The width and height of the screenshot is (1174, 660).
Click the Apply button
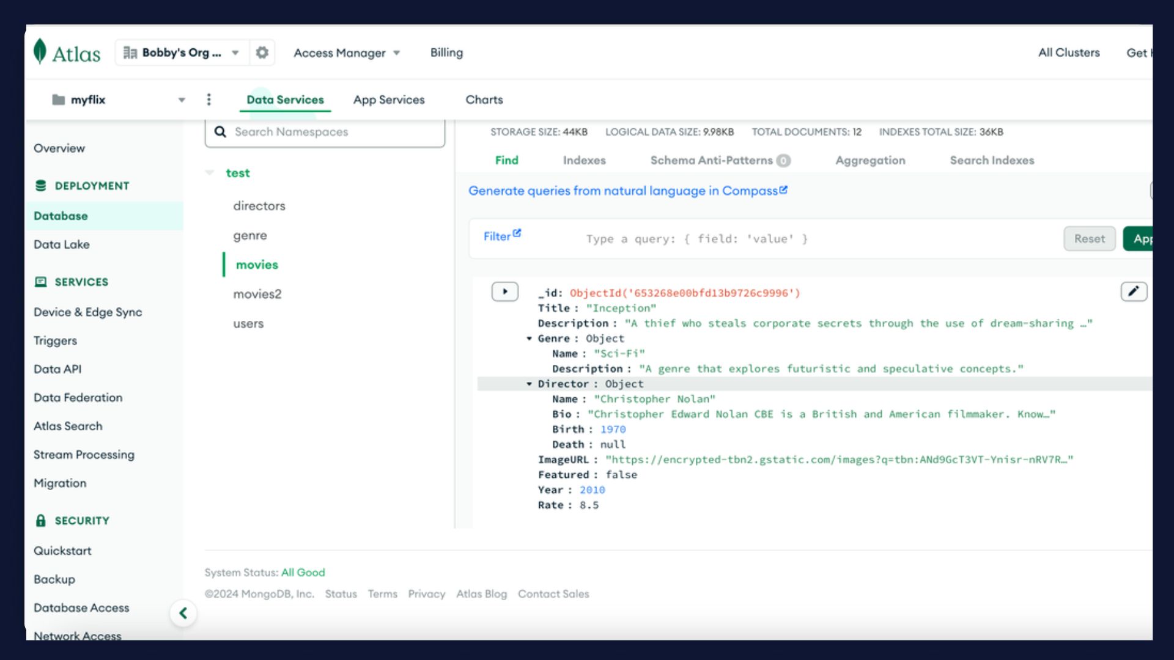click(x=1138, y=239)
